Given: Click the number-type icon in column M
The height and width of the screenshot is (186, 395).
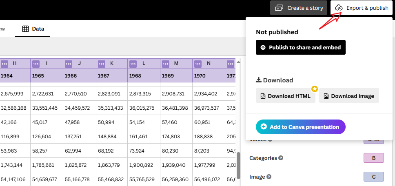Looking at the screenshot, I should [165, 64].
